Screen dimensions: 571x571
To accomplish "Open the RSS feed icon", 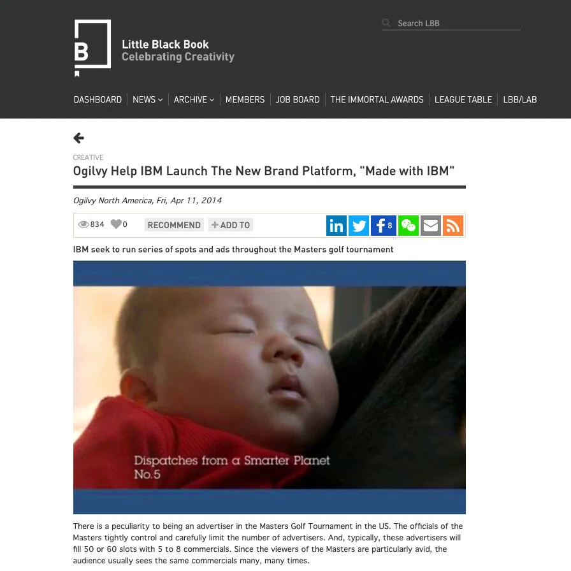I will (x=453, y=226).
